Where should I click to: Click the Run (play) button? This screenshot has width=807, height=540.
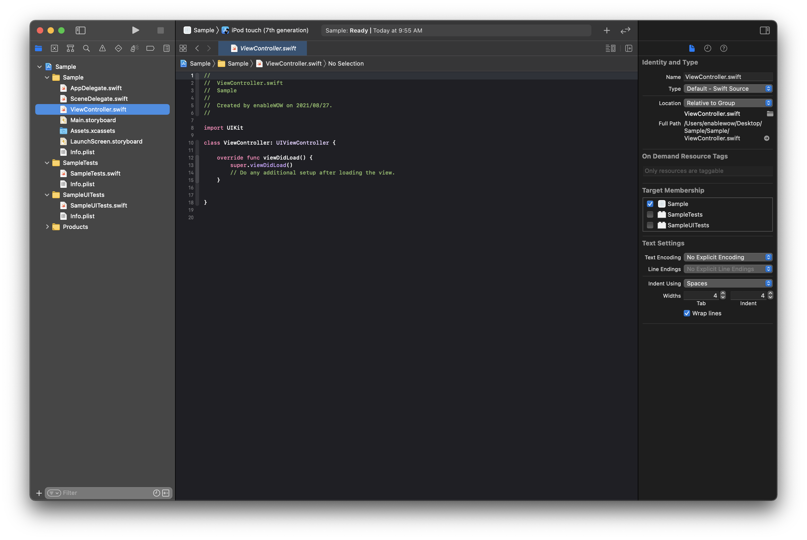pyautogui.click(x=135, y=30)
